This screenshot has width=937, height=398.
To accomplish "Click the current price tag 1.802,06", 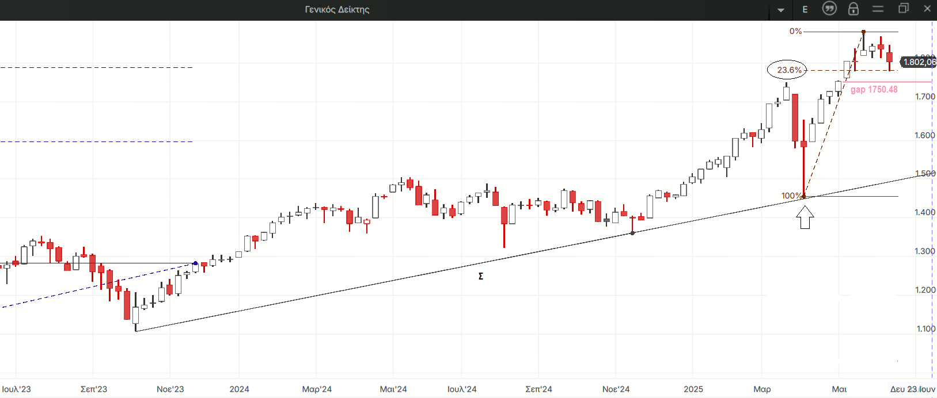I will click(919, 62).
